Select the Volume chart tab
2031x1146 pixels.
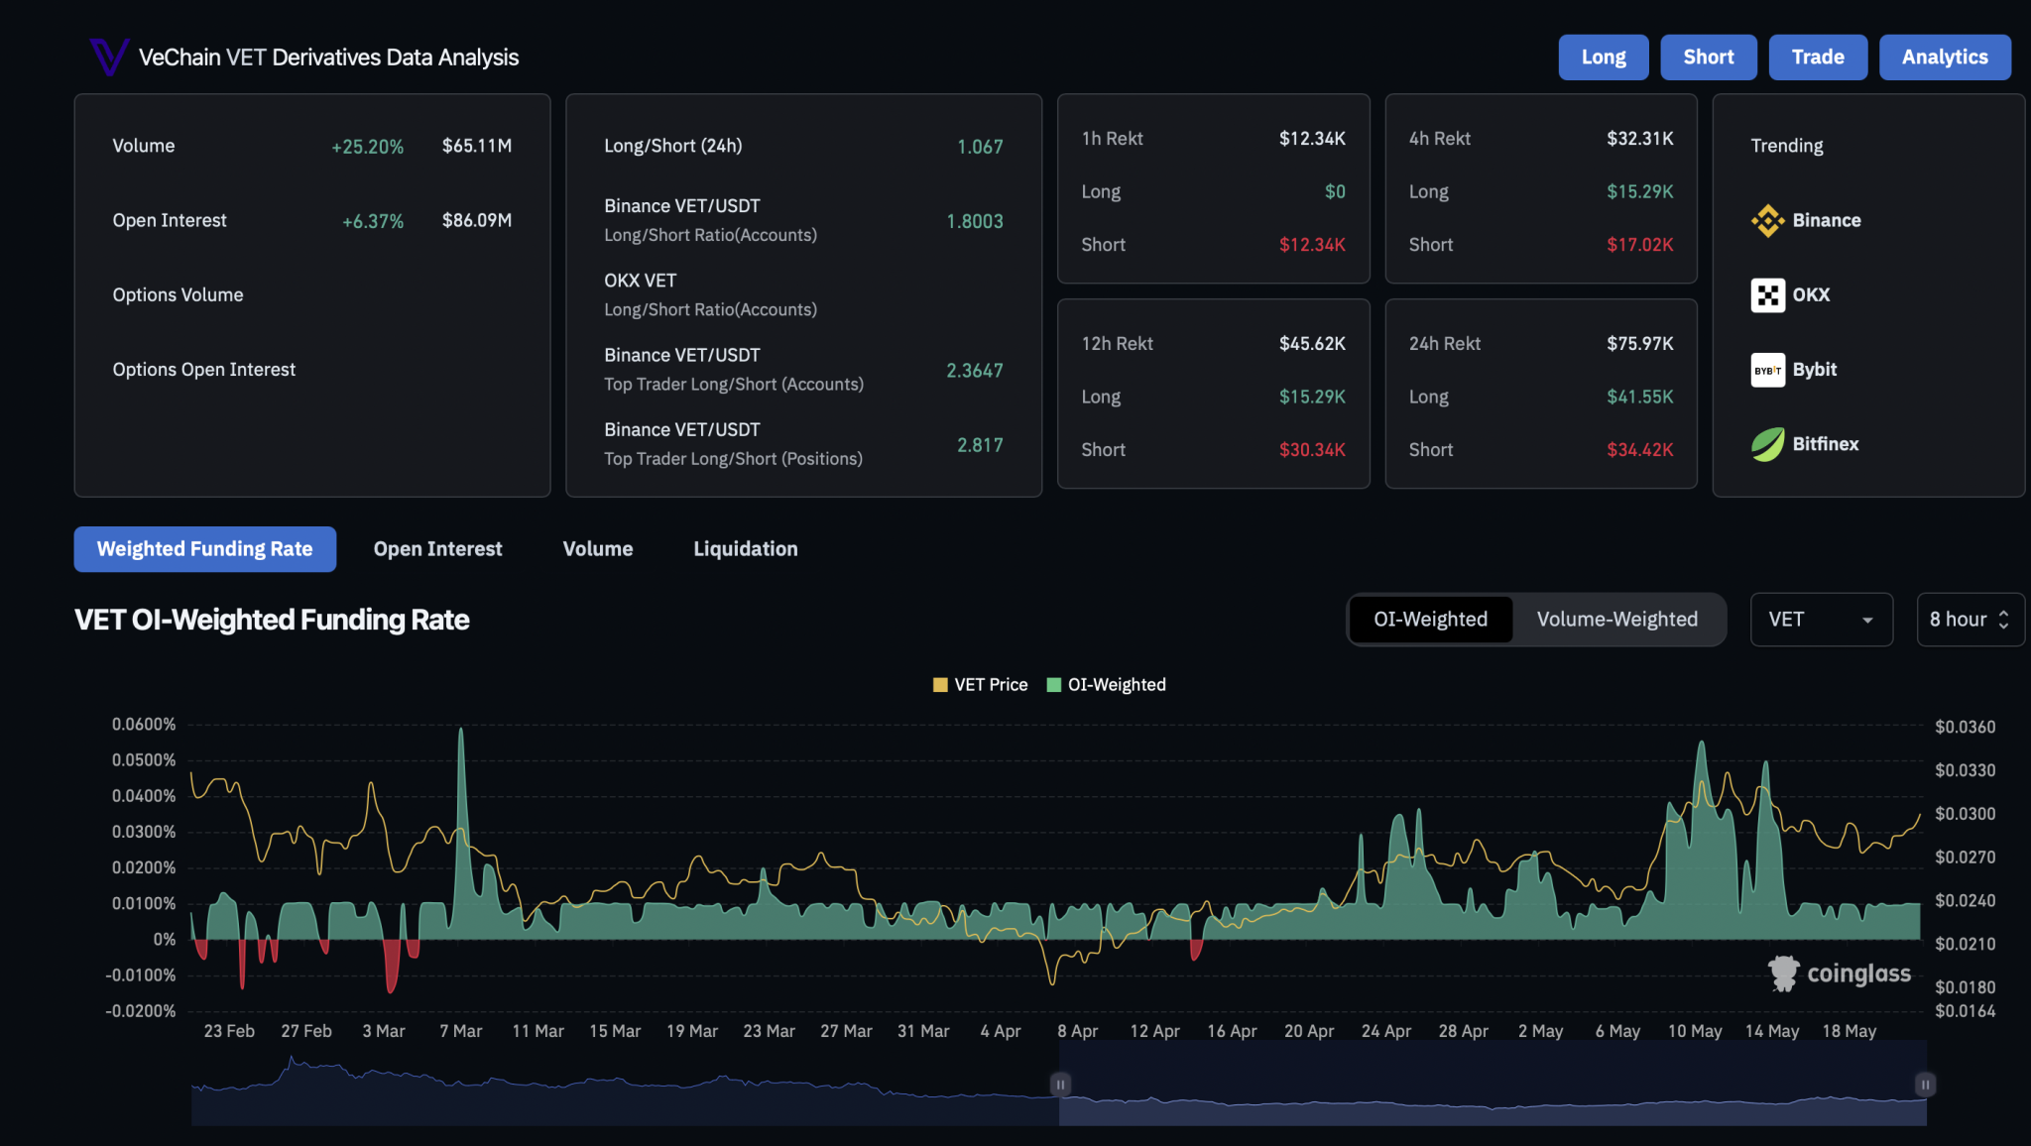[x=597, y=549]
